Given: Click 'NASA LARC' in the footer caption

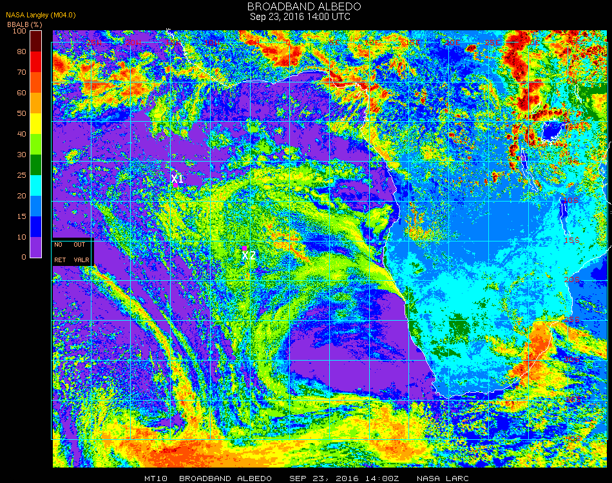Looking at the screenshot, I should pos(443,478).
